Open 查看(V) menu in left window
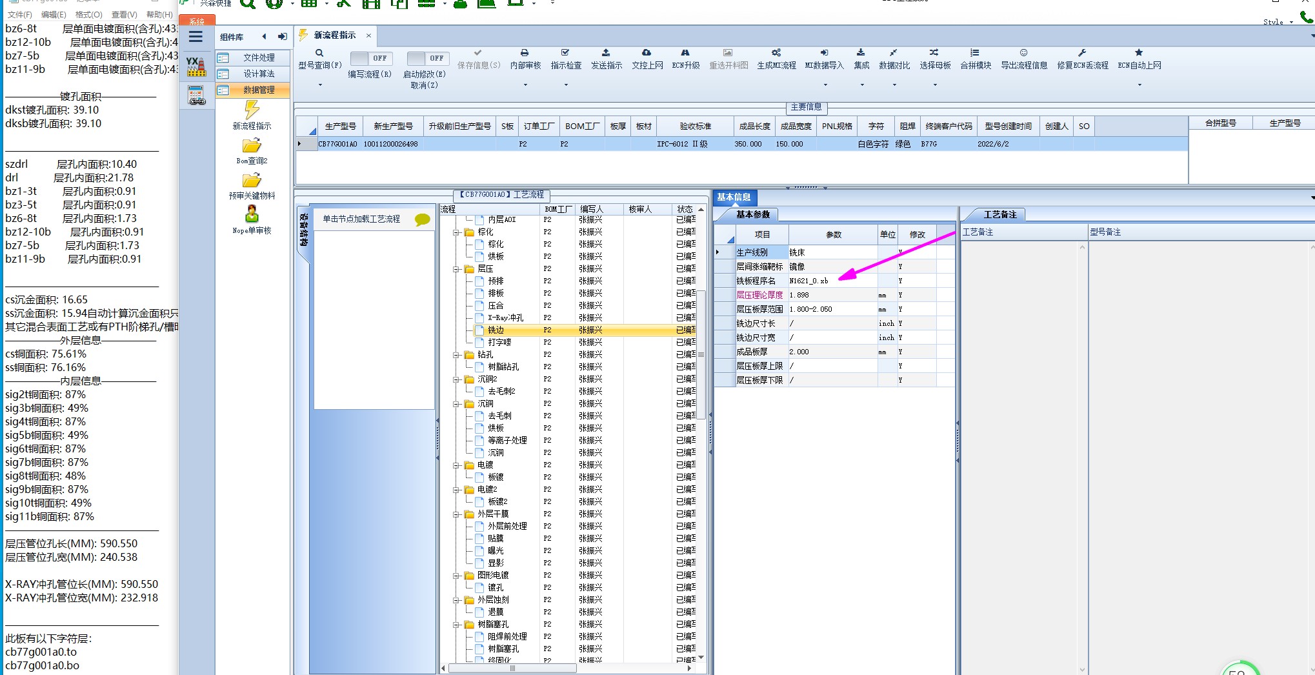 pos(124,14)
